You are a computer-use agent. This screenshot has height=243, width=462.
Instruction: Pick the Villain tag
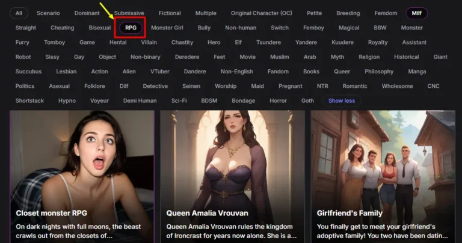(149, 43)
